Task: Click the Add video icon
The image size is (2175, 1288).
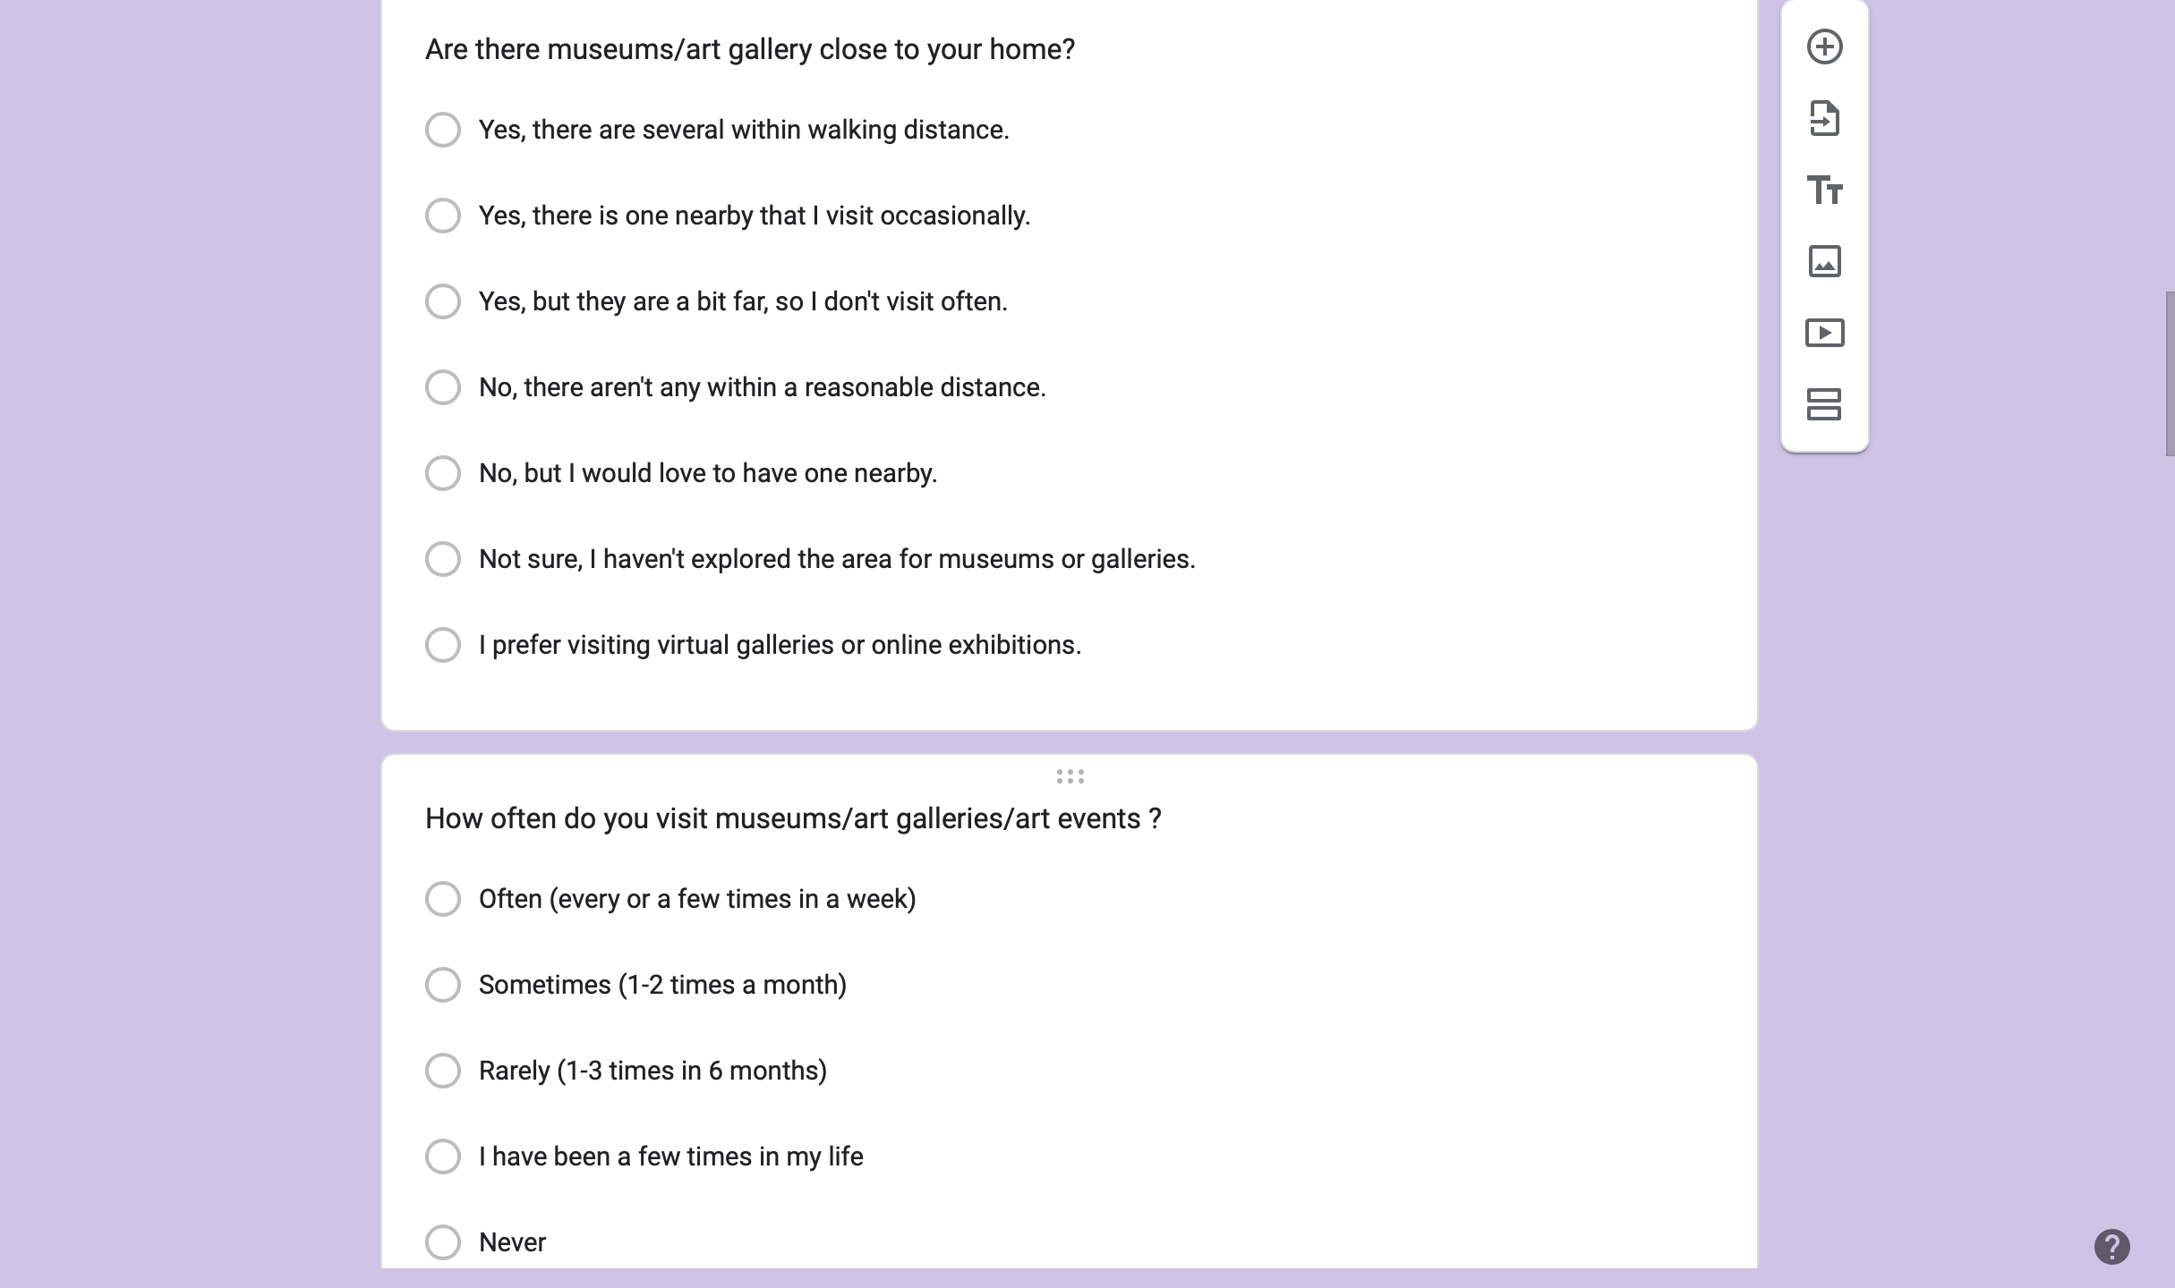Action: coord(1824,334)
